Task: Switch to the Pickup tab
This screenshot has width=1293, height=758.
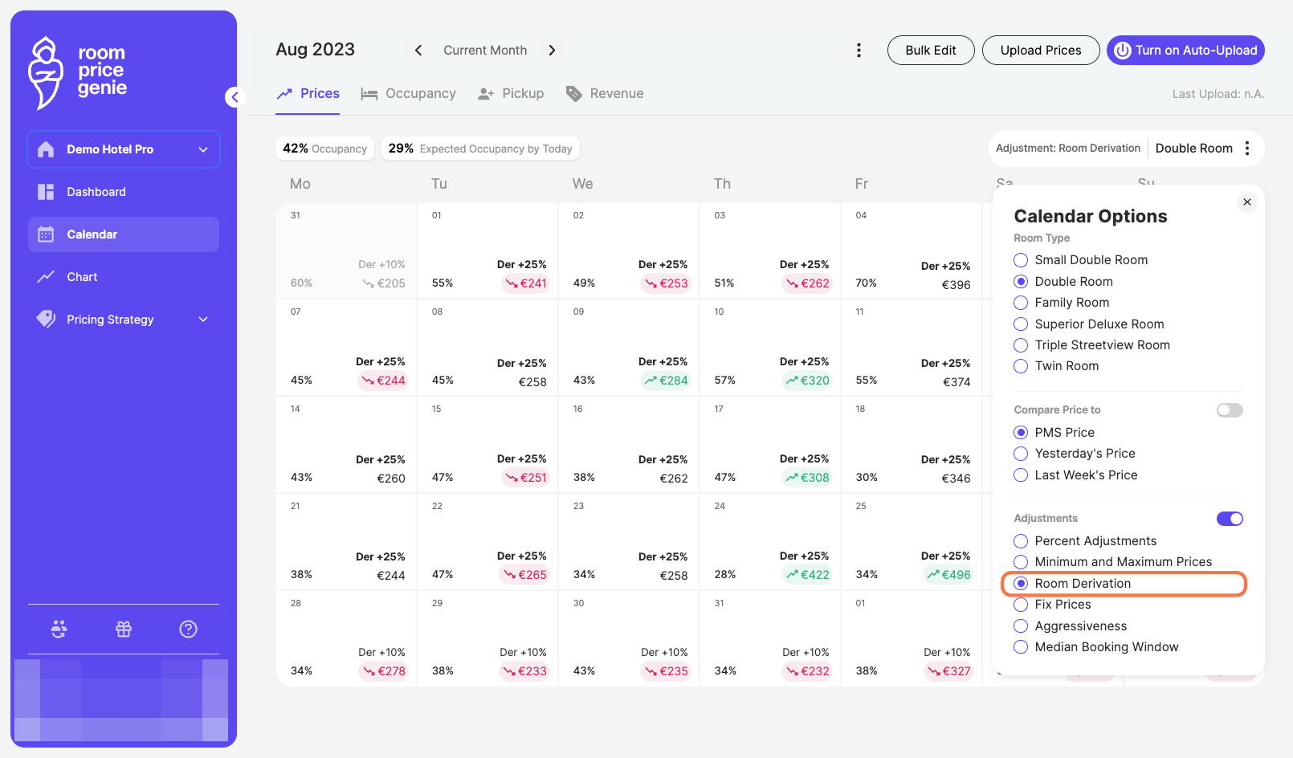Action: (511, 94)
